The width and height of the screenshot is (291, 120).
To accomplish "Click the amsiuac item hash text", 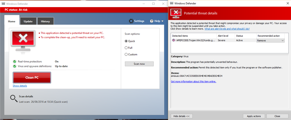I will click(197, 76).
